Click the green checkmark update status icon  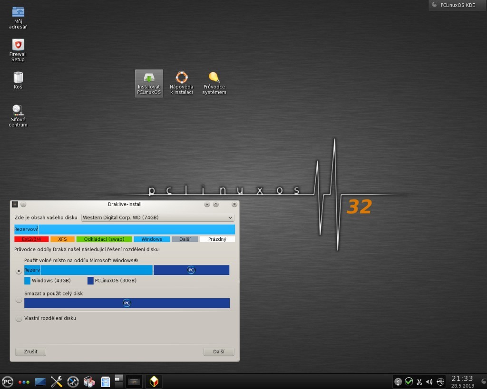click(x=409, y=382)
